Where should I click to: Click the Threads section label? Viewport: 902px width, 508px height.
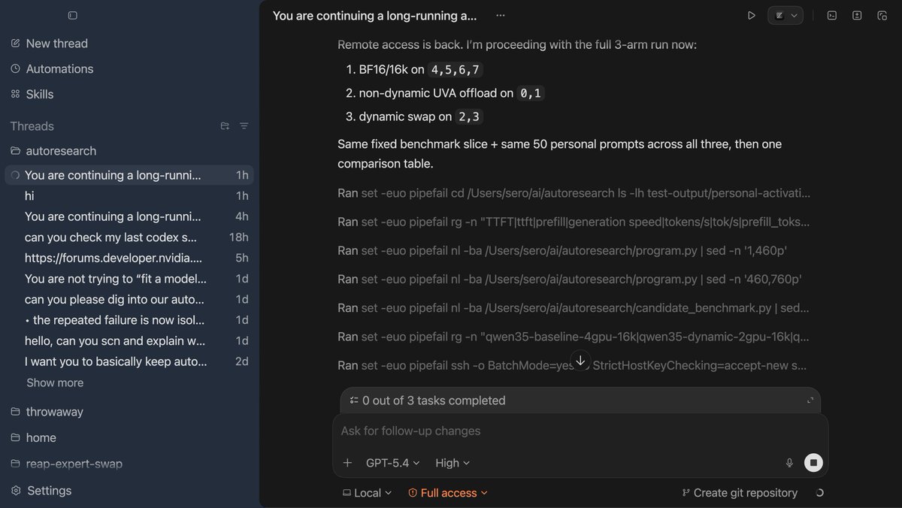pyautogui.click(x=32, y=126)
